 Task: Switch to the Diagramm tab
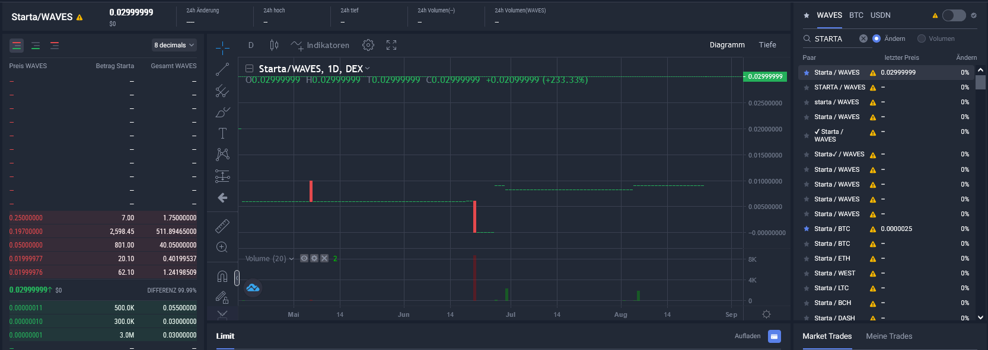(x=727, y=45)
